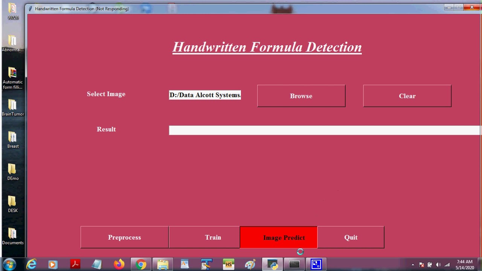Switch to the Python window in the taskbar

tap(272, 265)
